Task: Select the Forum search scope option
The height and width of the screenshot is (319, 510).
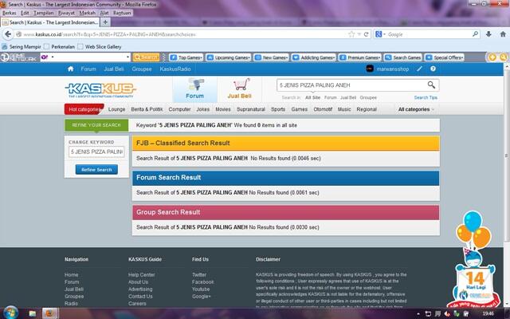Action: tap(329, 96)
